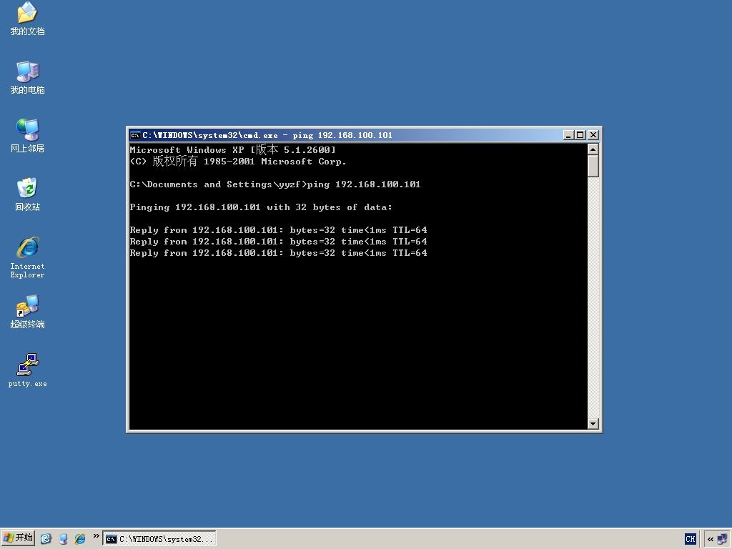732x549 pixels.
Task: Click the network connection tray icon
Action: pyautogui.click(x=722, y=539)
